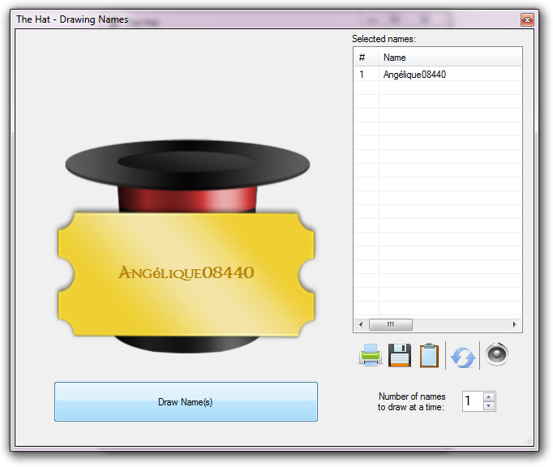Click the scrollbar left arrow
Screen dimensions: 553x467
(361, 324)
